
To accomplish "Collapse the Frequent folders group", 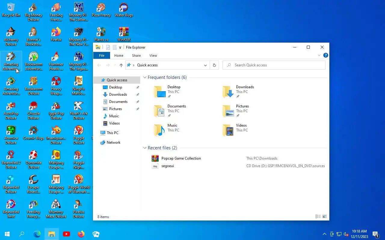I will pos(145,77).
